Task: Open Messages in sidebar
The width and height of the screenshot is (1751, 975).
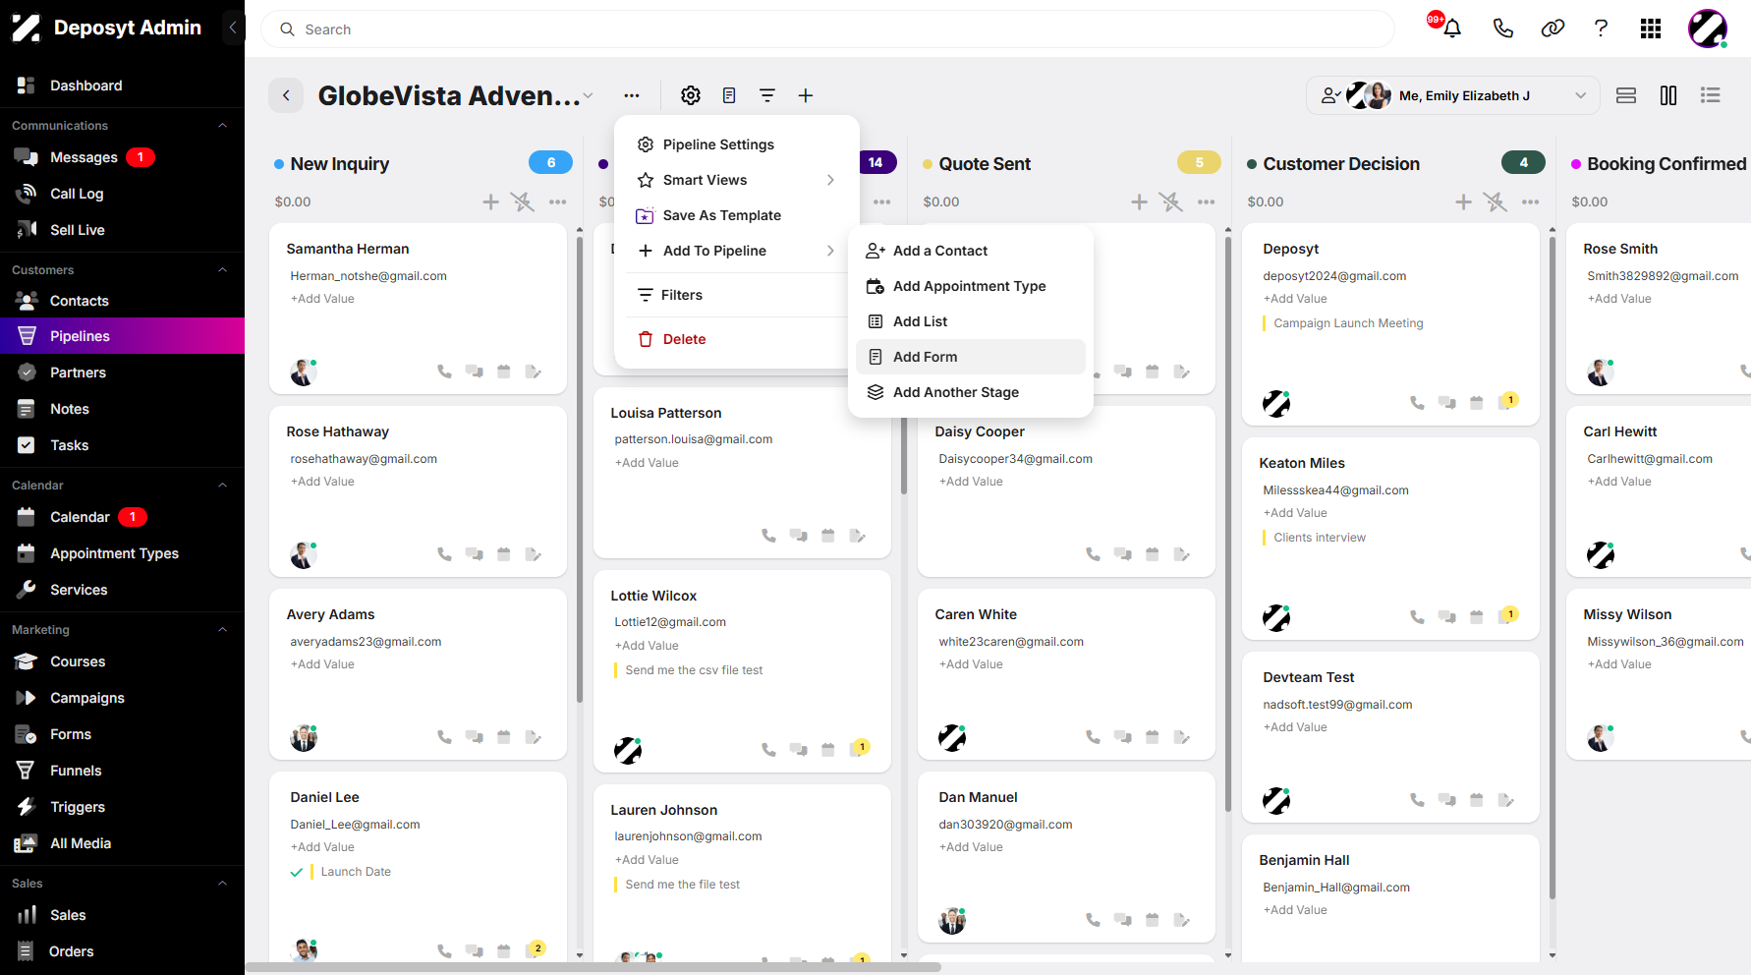Action: pos(122,157)
